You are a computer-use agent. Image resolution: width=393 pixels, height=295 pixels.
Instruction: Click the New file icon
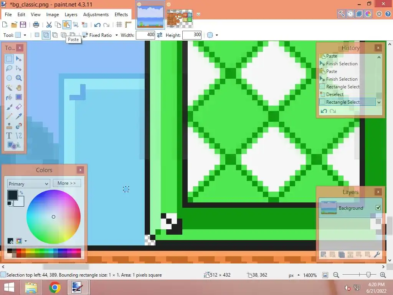click(x=5, y=25)
